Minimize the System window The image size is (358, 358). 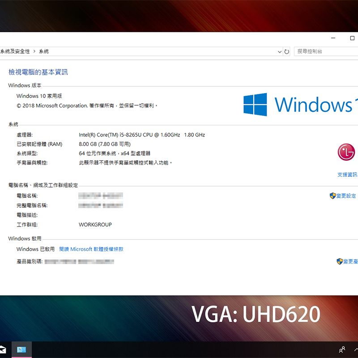coord(333,38)
